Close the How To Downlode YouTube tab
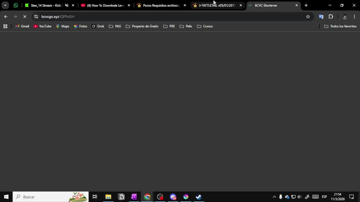The height and width of the screenshot is (202, 360). 129,5
